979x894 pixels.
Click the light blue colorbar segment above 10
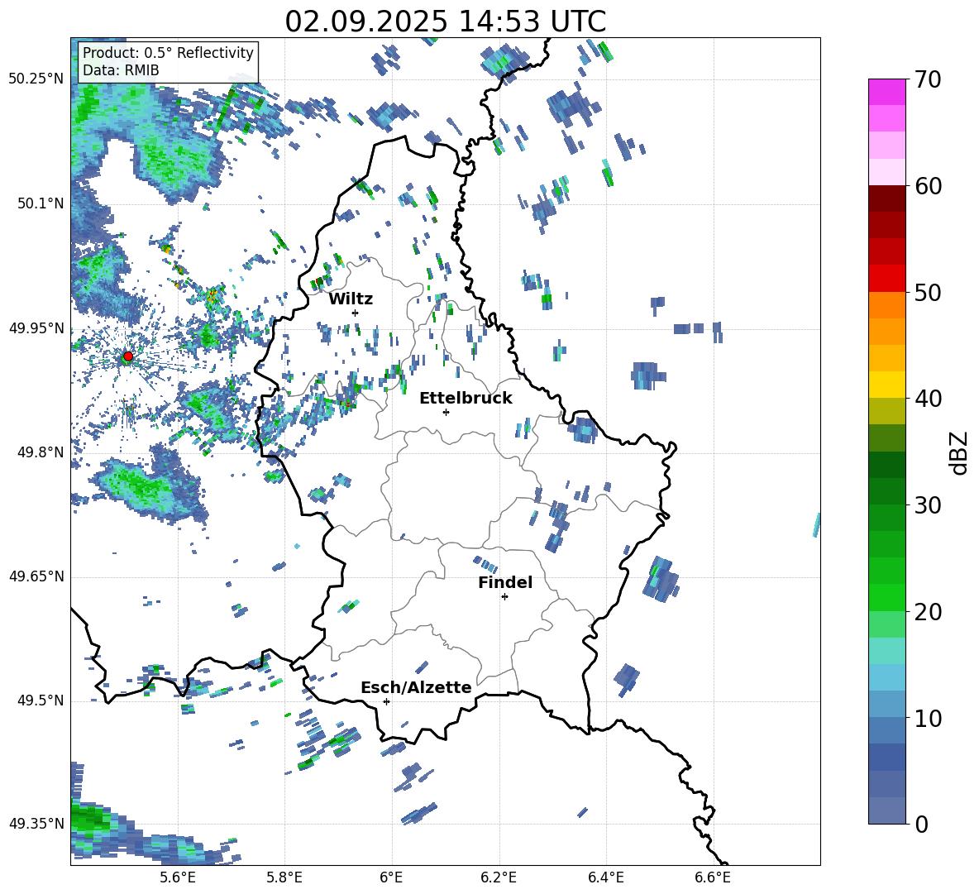point(886,676)
